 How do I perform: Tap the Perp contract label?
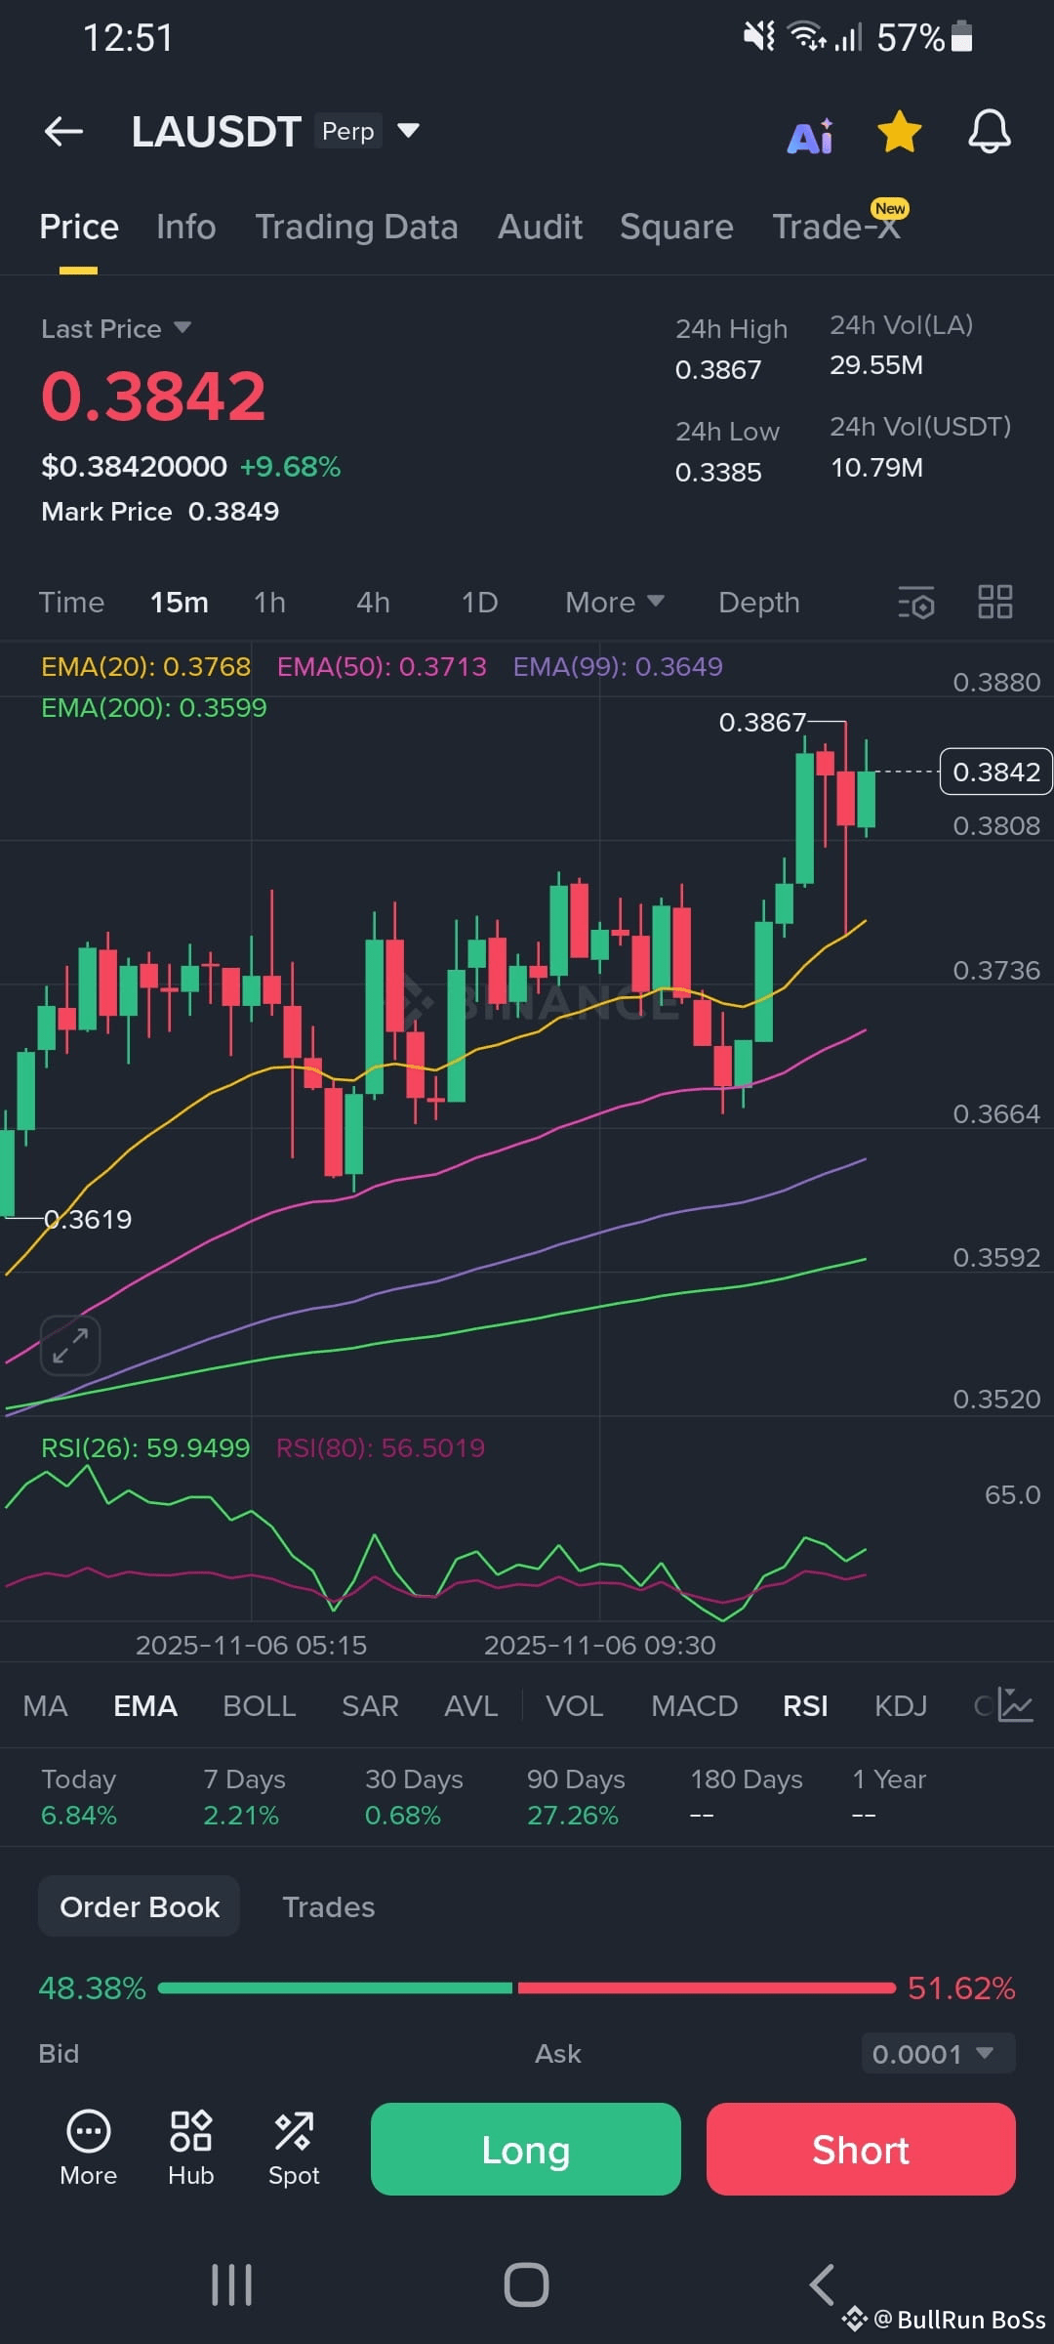point(348,131)
